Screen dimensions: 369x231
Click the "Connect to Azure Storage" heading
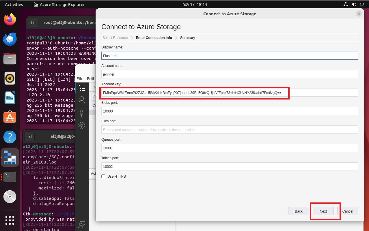[141, 27]
